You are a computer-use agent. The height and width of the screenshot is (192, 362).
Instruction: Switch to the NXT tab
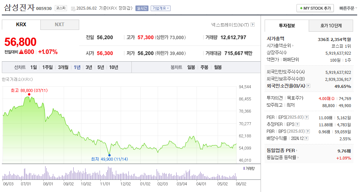coord(60,24)
